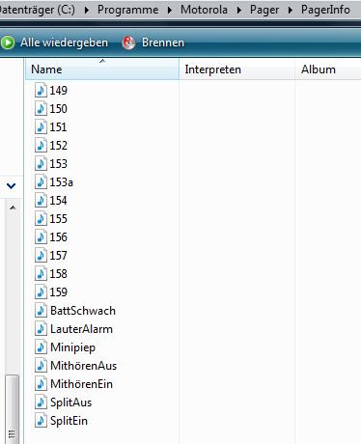Select the 153a audio file icon
The image size is (361, 444).
click(x=41, y=181)
